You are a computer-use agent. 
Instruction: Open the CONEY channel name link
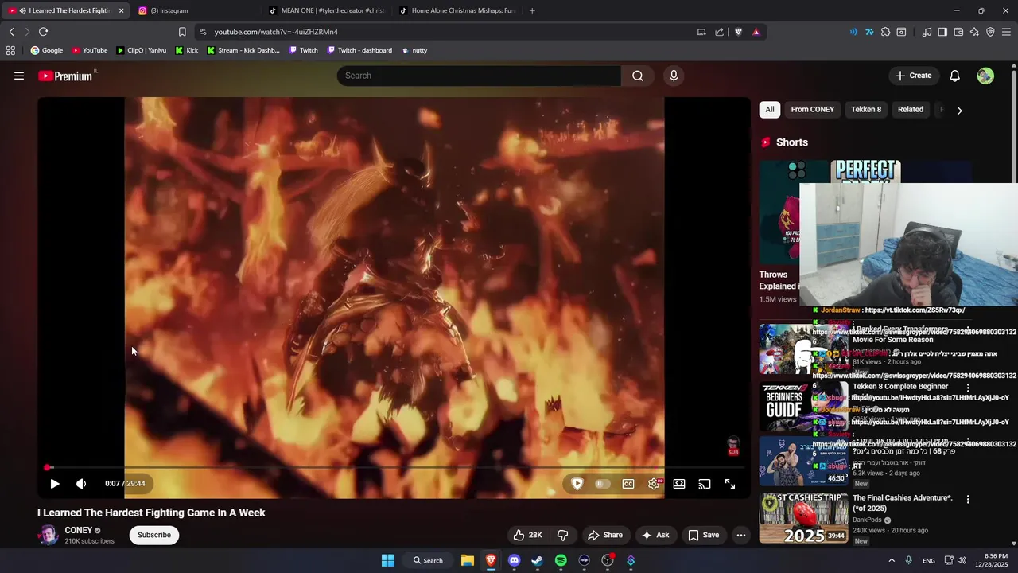point(79,530)
